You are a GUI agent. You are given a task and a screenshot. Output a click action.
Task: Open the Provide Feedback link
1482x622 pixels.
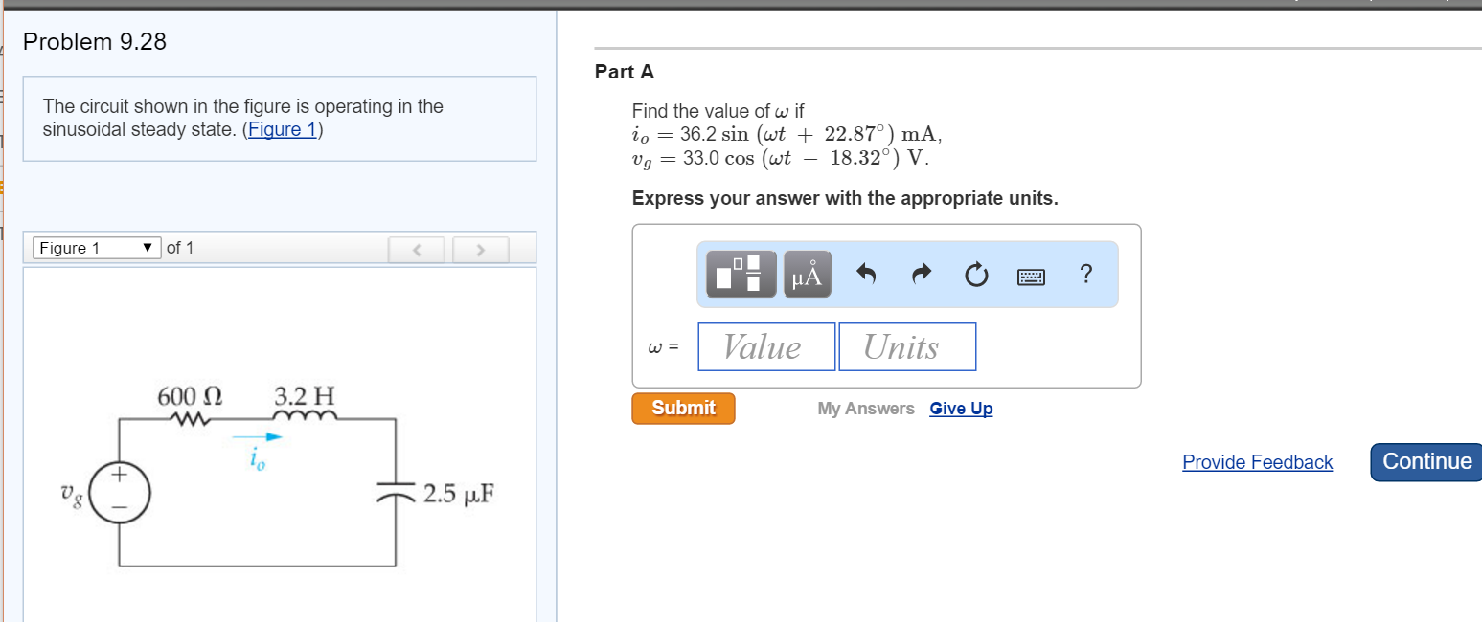(1257, 462)
